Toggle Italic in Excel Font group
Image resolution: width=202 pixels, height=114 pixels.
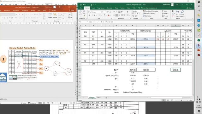(x=92, y=15)
